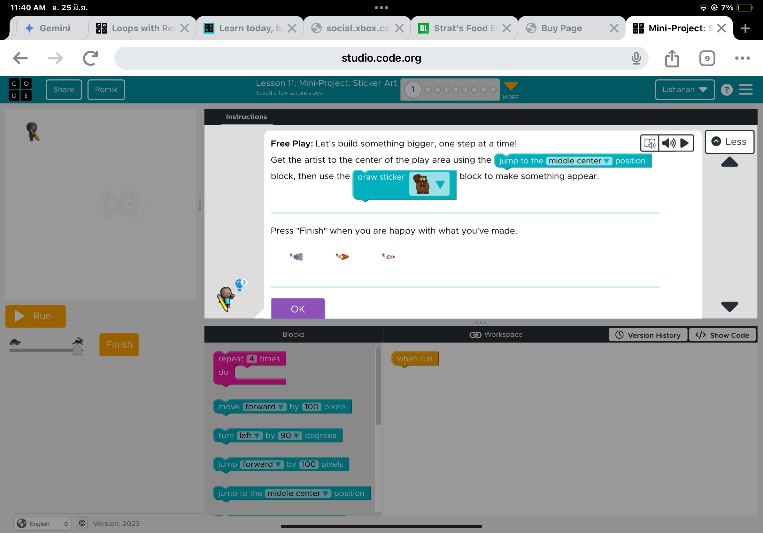Tap the microphone icon in address bar

point(636,58)
